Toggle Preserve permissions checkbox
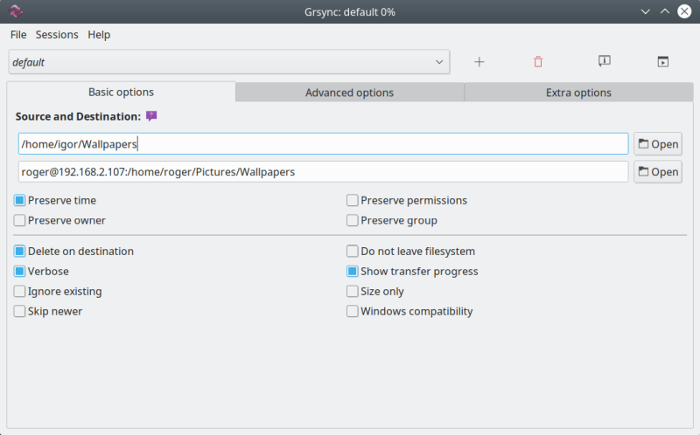The image size is (700, 435). [x=353, y=201]
